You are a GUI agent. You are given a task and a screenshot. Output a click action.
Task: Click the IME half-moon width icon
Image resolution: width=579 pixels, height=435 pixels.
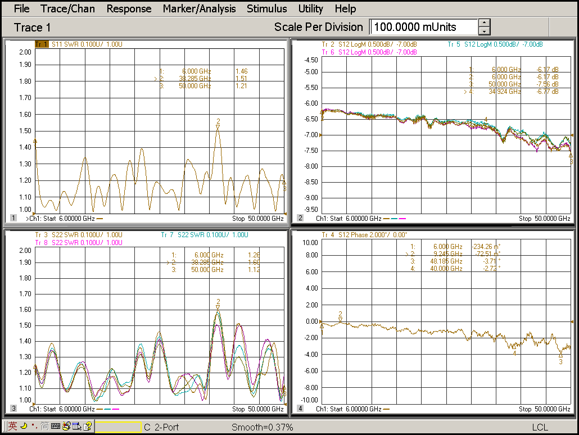click(x=24, y=427)
